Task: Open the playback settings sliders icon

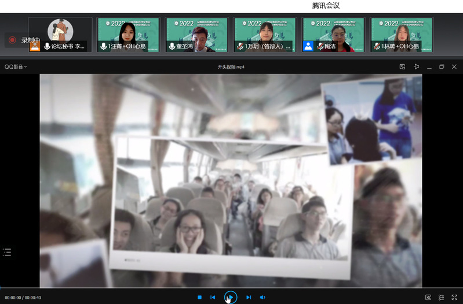Action: point(441,297)
